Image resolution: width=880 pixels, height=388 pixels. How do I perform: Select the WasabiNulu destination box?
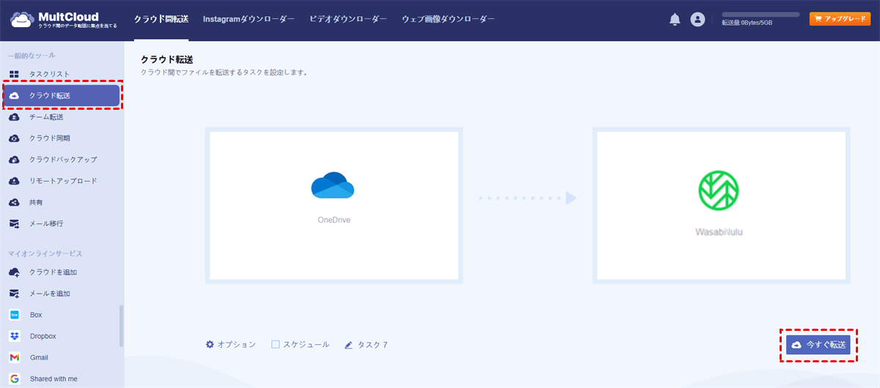click(x=722, y=205)
